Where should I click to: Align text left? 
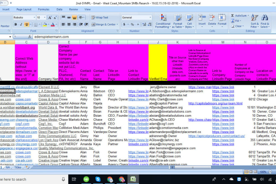pos(64,25)
